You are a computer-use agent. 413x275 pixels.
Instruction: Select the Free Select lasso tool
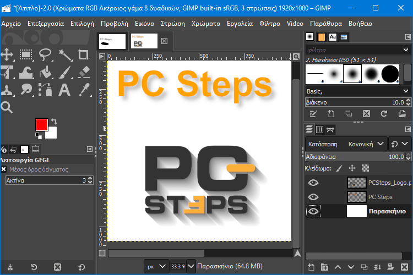click(x=46, y=54)
